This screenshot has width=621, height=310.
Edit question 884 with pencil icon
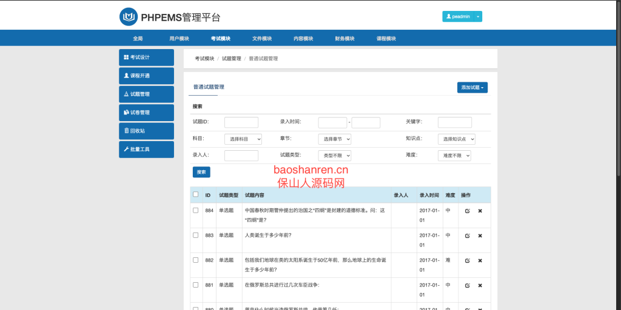pos(468,211)
